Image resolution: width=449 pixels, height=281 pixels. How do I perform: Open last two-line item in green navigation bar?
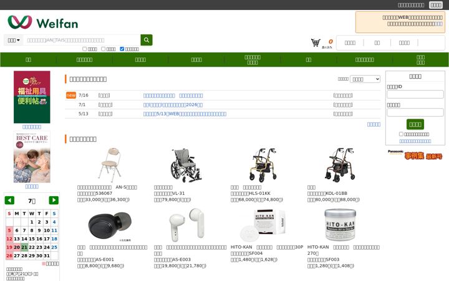click(x=420, y=60)
